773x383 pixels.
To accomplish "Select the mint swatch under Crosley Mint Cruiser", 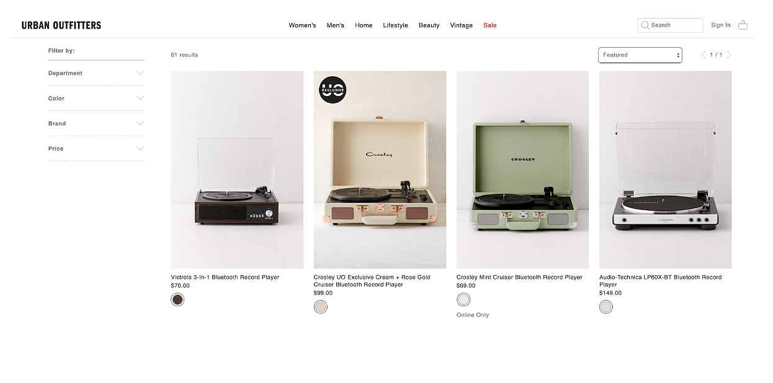I will [x=463, y=300].
